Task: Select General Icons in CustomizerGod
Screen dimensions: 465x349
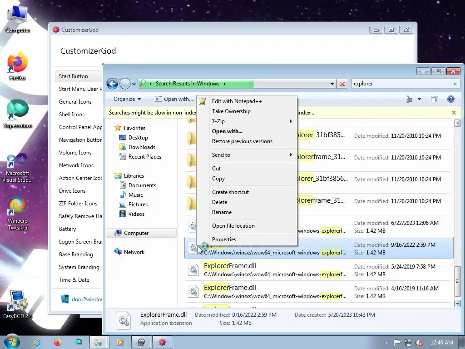Action: point(75,102)
